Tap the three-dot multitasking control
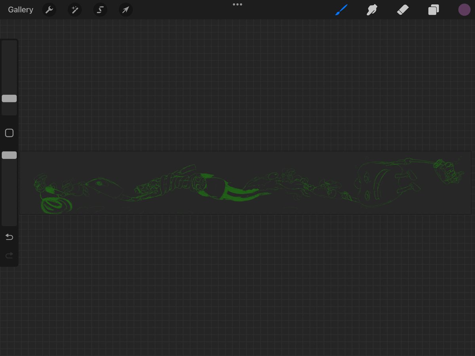This screenshot has height=356, width=475. pyautogui.click(x=237, y=4)
